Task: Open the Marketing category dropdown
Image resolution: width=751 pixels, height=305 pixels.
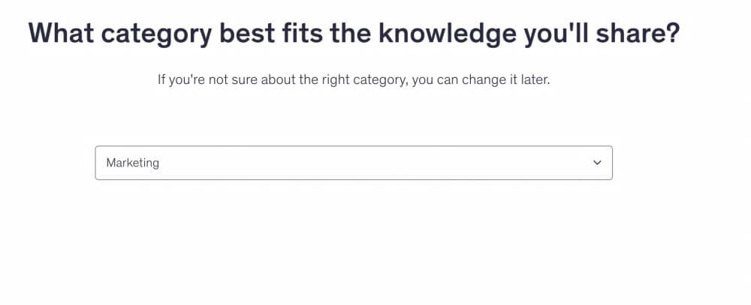Action: tap(353, 163)
